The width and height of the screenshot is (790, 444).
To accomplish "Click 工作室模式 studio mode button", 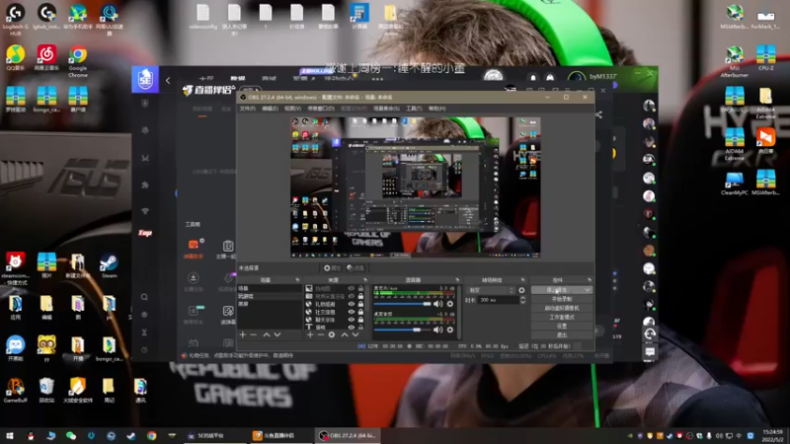I will [x=562, y=317].
